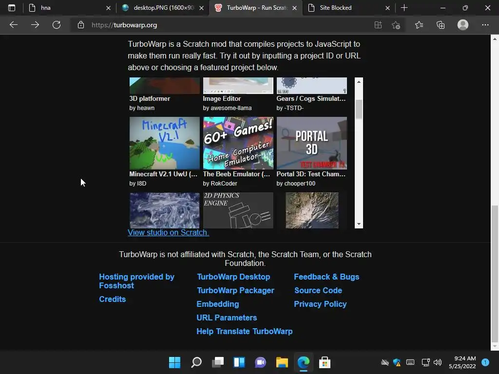Open the browser profile avatar
Screen dimensions: 499x374
click(x=463, y=25)
